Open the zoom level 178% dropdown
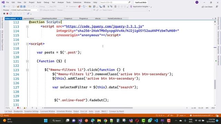 pyautogui.click(x=9, y=108)
